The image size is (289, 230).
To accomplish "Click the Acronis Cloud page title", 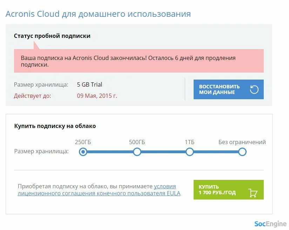I will [98, 14].
